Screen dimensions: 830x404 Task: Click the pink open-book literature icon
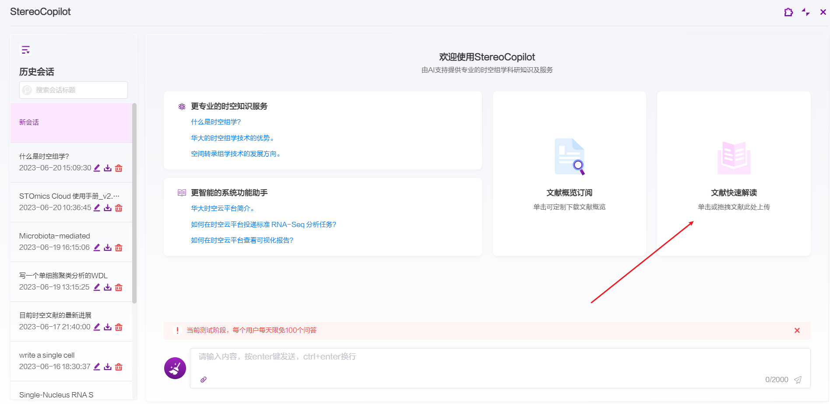click(x=734, y=157)
